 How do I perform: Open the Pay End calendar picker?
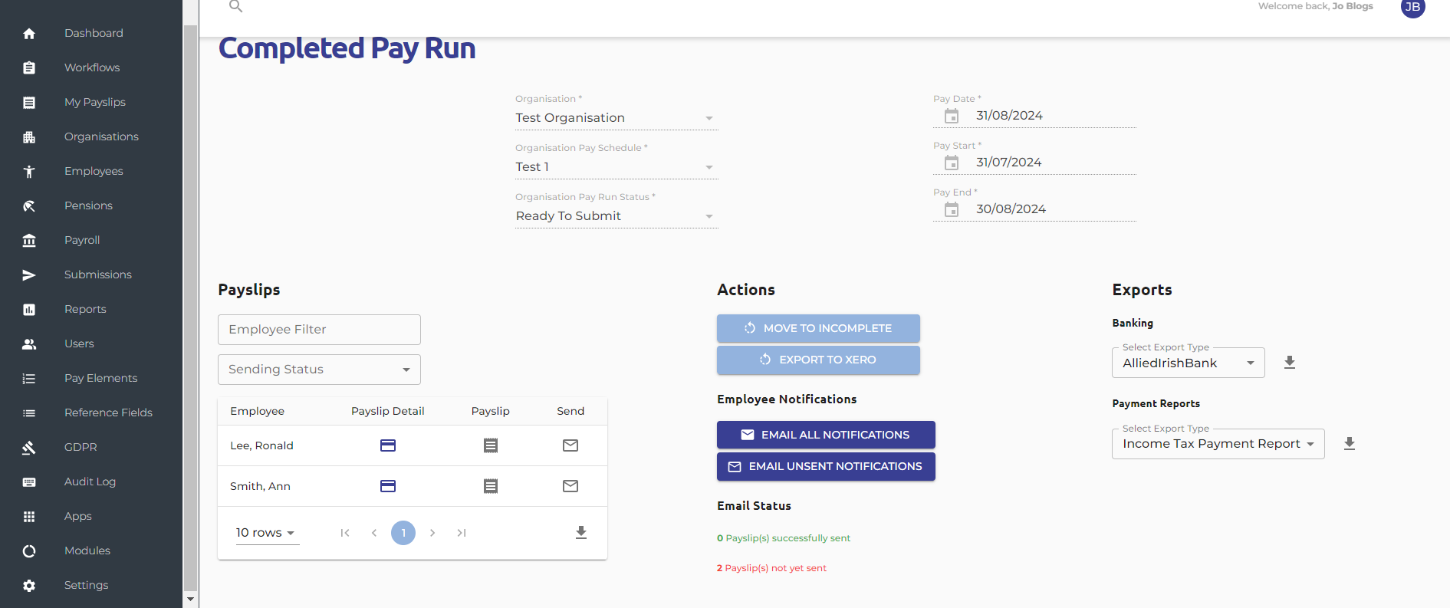(952, 209)
